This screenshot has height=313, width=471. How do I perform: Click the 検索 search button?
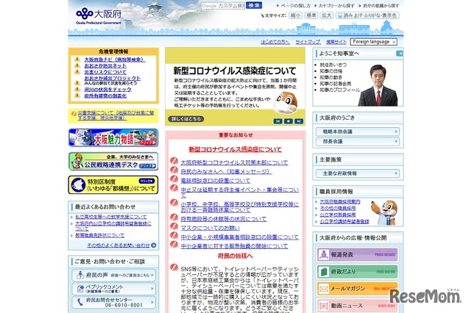[254, 5]
